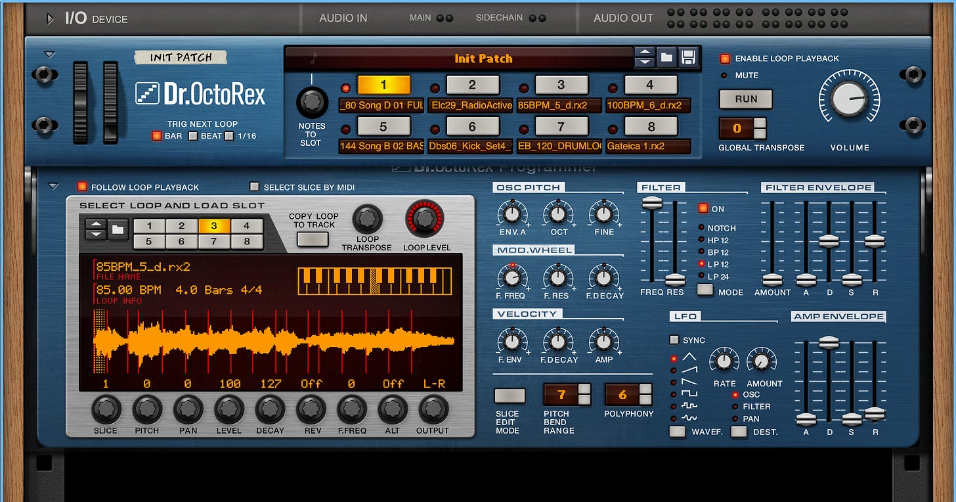Viewport: 956px width, 502px height.
Task: Click the Rev knob
Action: [311, 410]
